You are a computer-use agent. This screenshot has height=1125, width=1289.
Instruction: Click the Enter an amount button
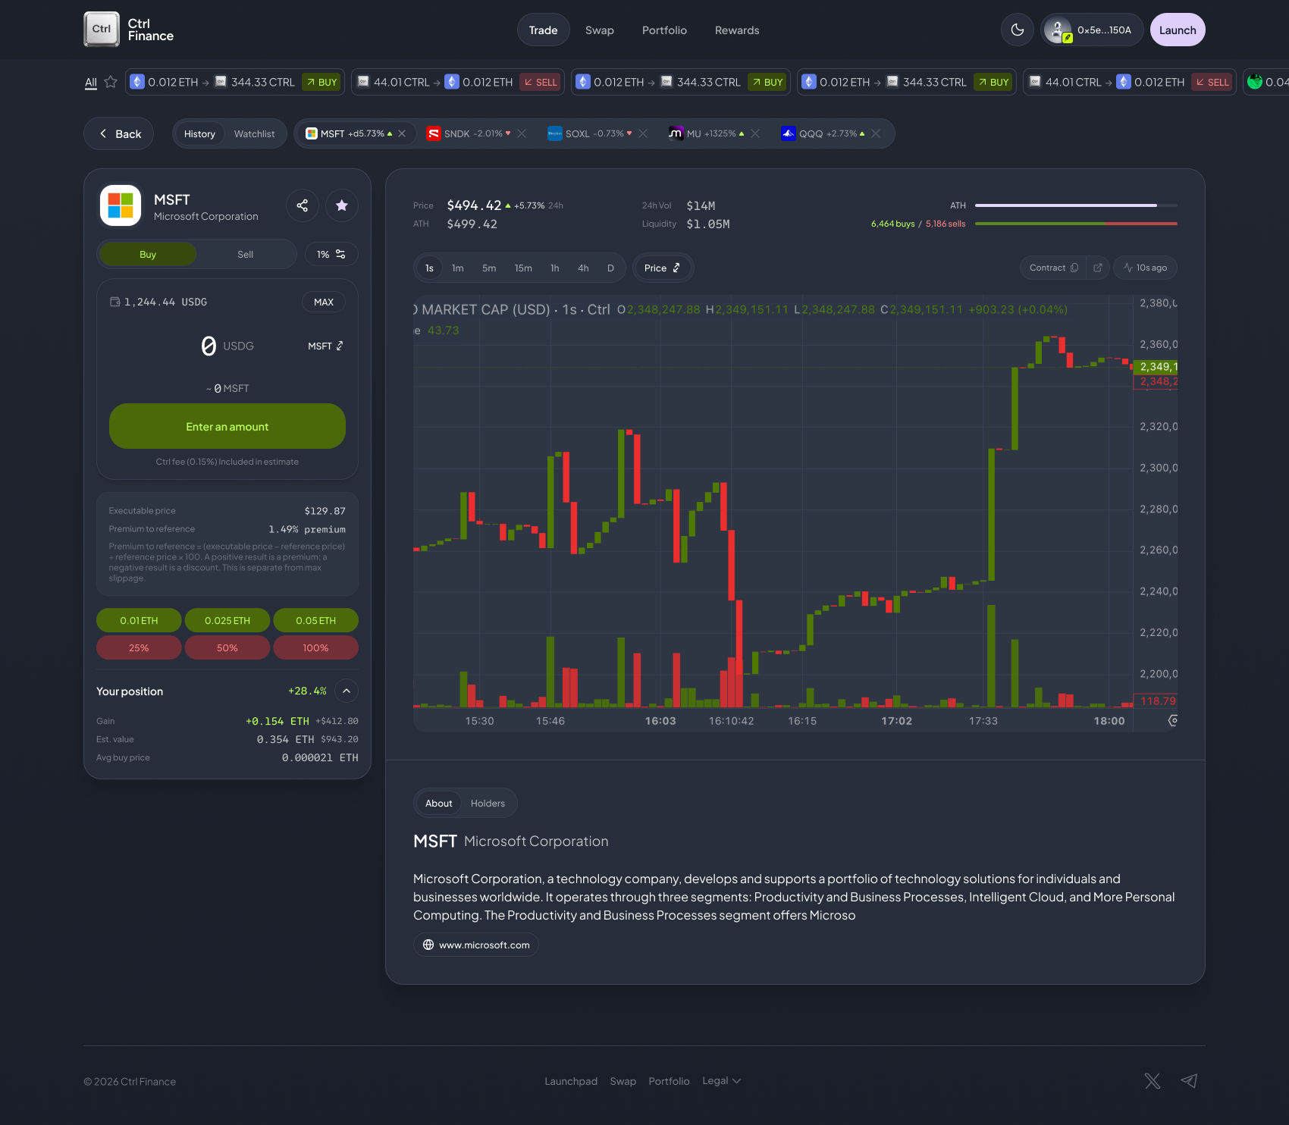pos(227,426)
